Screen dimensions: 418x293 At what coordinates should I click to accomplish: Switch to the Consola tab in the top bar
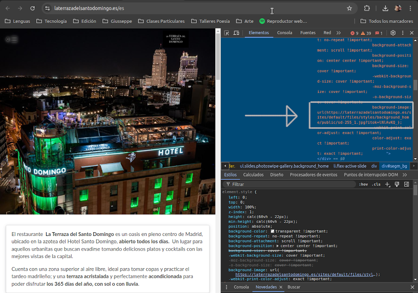coord(285,33)
